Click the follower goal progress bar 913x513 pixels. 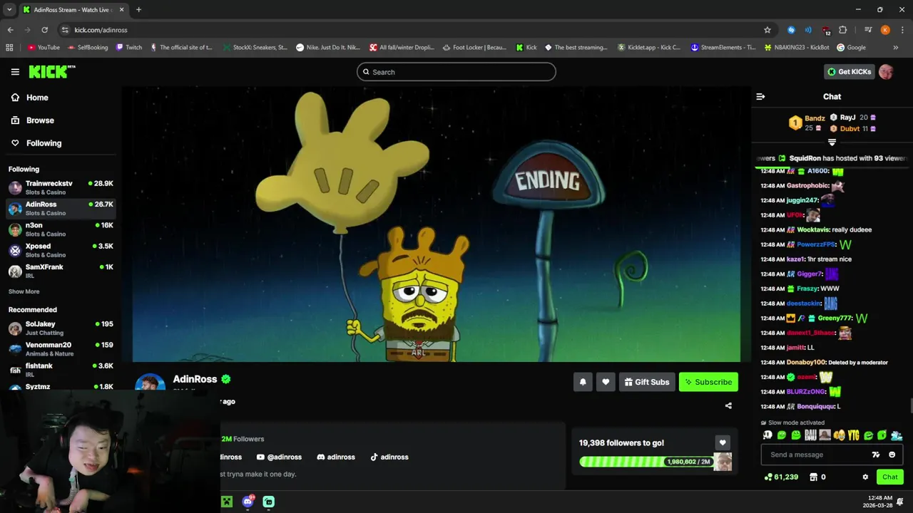click(x=646, y=462)
